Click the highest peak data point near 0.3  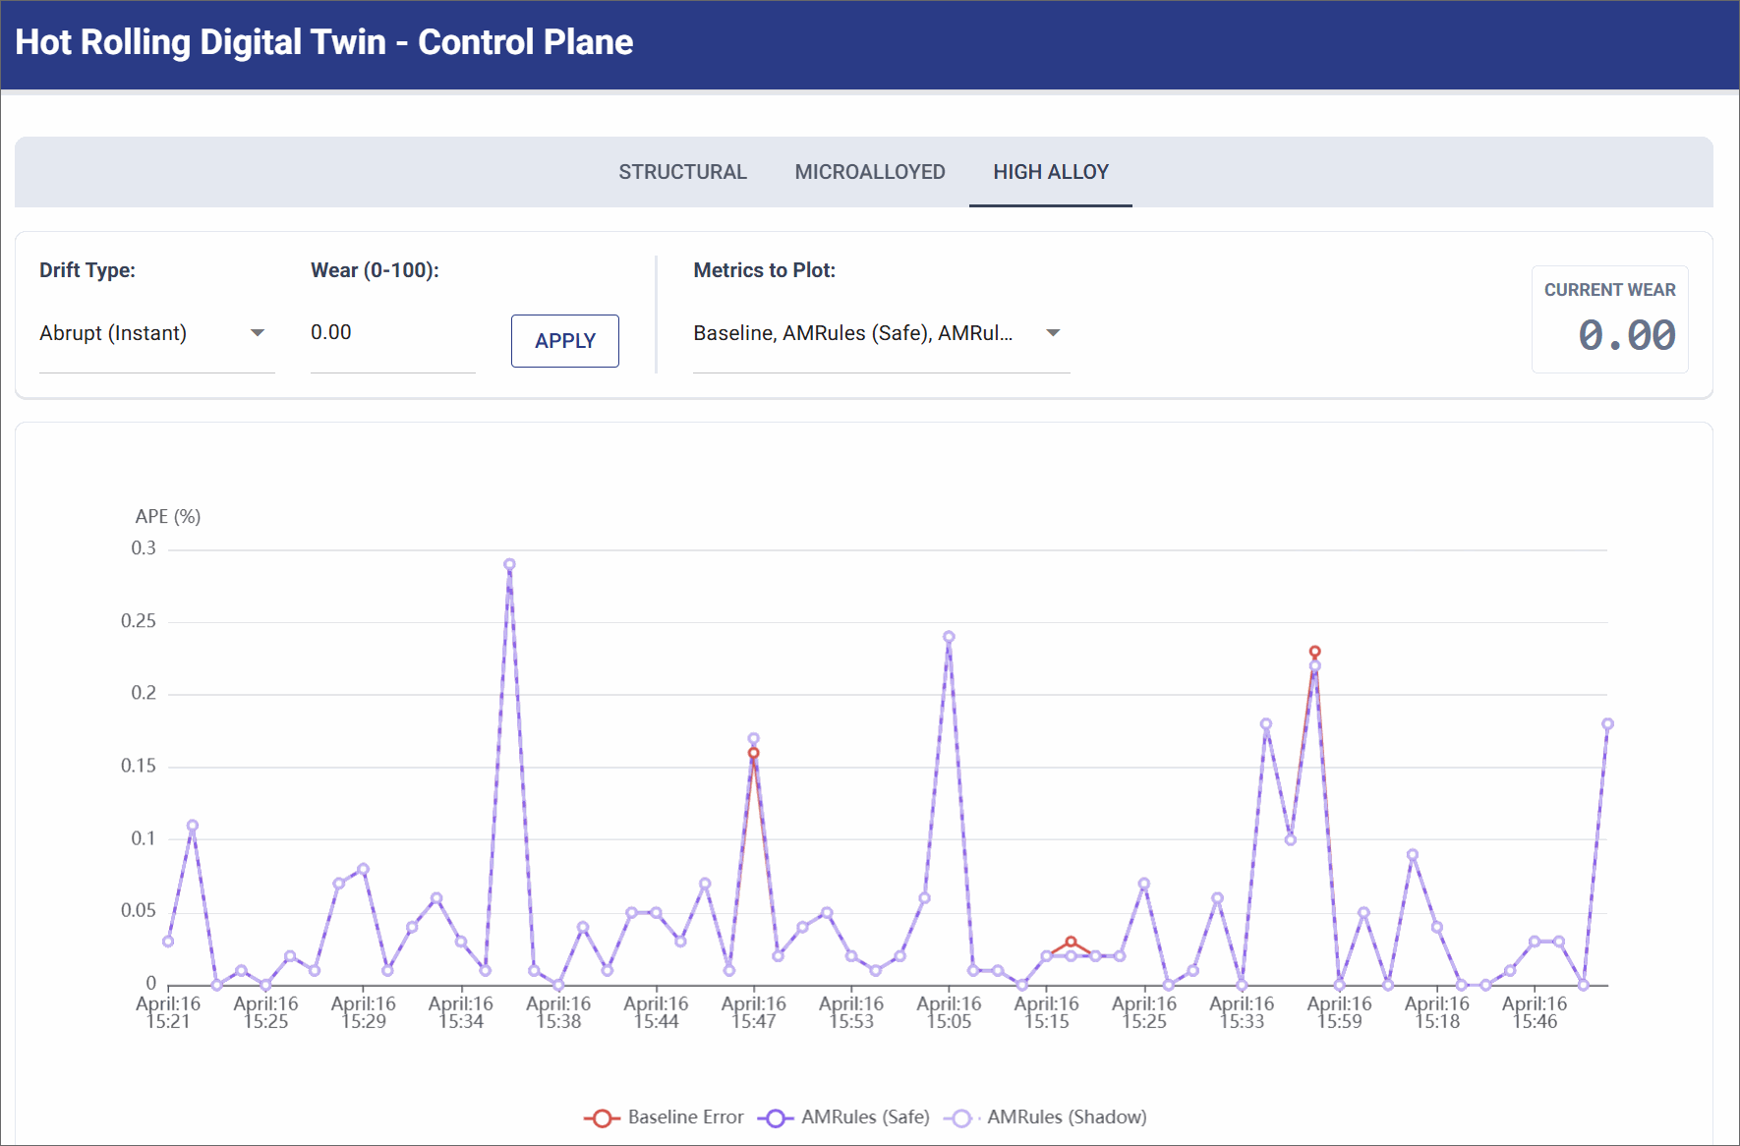tap(509, 565)
